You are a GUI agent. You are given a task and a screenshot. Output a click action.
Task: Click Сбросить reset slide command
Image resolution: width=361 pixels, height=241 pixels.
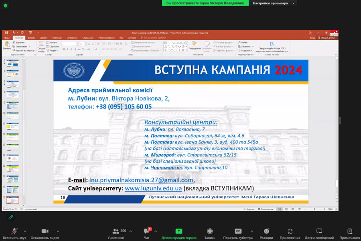(x=53, y=46)
